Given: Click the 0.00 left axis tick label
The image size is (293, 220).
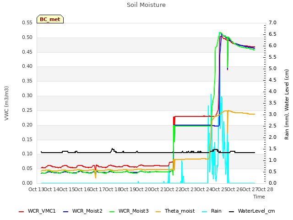Looking at the screenshot, I should point(27,183).
